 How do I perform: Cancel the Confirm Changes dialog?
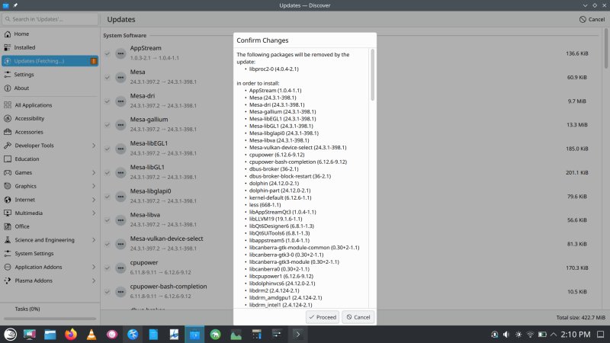coord(358,317)
